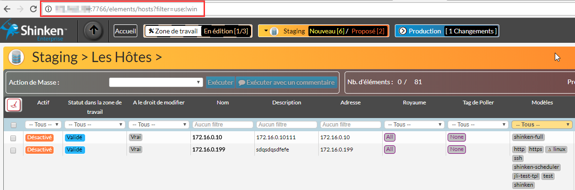This screenshot has height=190, width=575.
Task: Click the round up-arrow button
Action: click(x=94, y=31)
